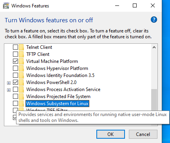Expand Windows Process Activation Service node
Image resolution: width=170 pixels, height=143 pixels.
point(9,90)
